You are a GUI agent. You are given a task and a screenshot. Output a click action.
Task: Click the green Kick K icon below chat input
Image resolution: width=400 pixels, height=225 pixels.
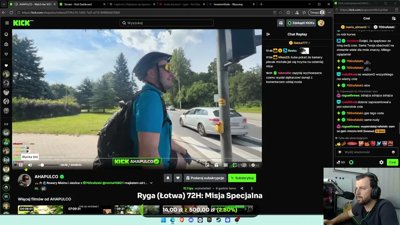pos(351,162)
